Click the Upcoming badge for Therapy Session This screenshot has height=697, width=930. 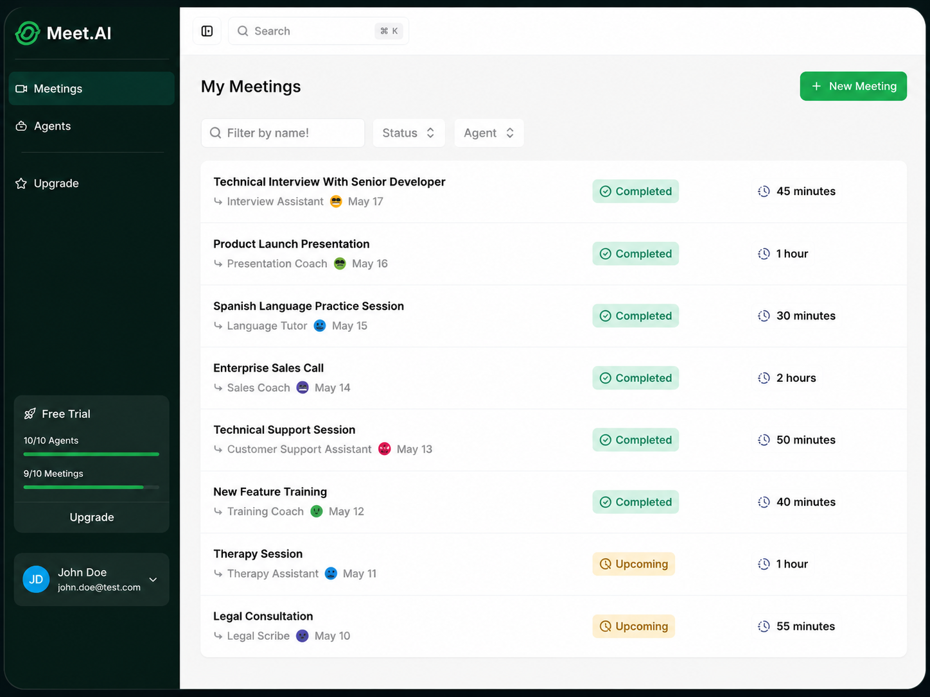(x=633, y=564)
